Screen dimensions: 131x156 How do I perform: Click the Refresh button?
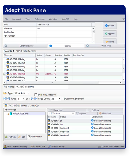click(11, 137)
